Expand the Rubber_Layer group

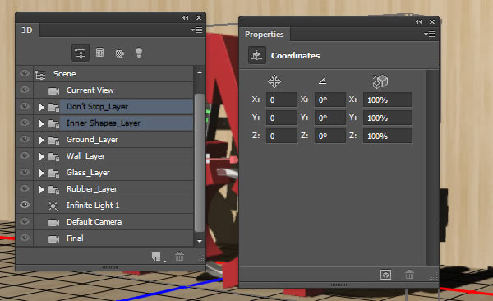coord(41,189)
